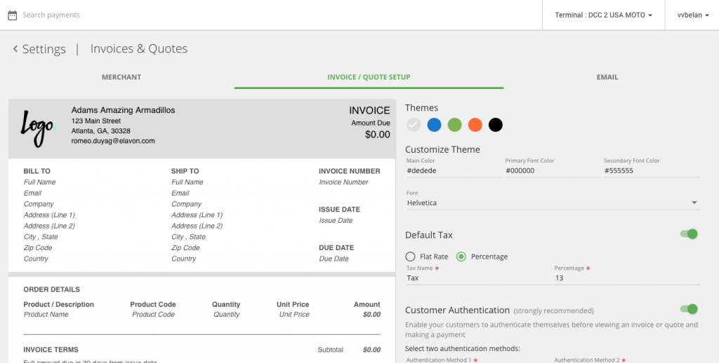719x363 pixels.
Task: Switch to the Merchant tab
Action: click(121, 77)
